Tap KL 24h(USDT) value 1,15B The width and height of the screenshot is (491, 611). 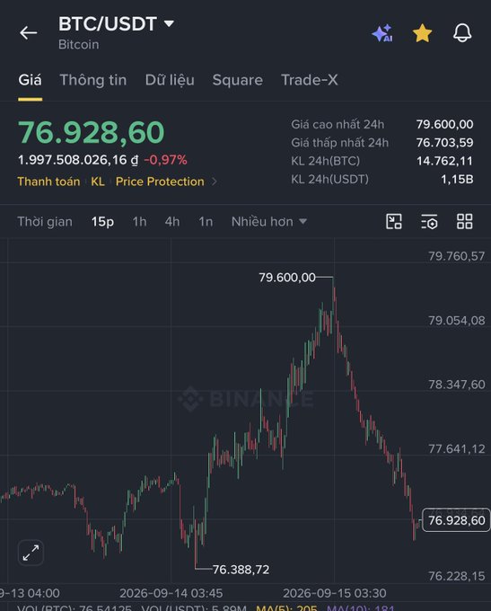click(x=457, y=179)
